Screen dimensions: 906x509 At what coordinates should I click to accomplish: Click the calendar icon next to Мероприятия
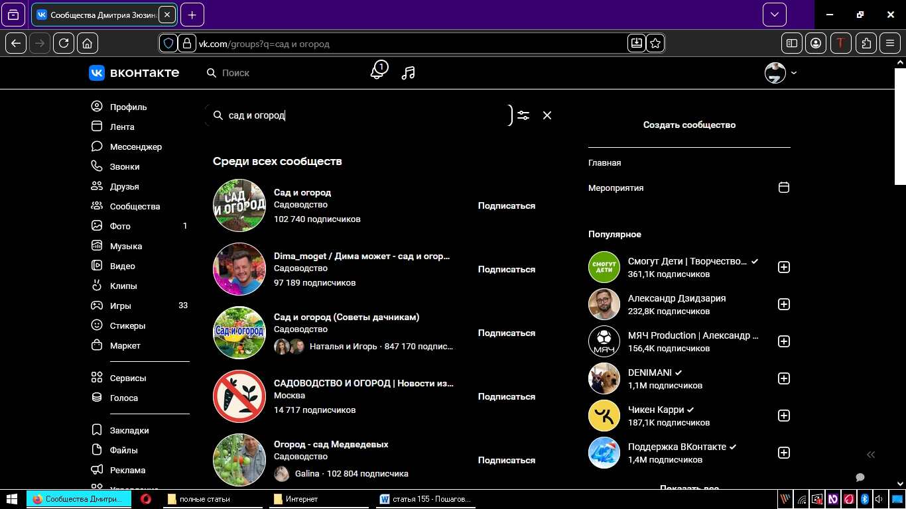click(x=783, y=188)
